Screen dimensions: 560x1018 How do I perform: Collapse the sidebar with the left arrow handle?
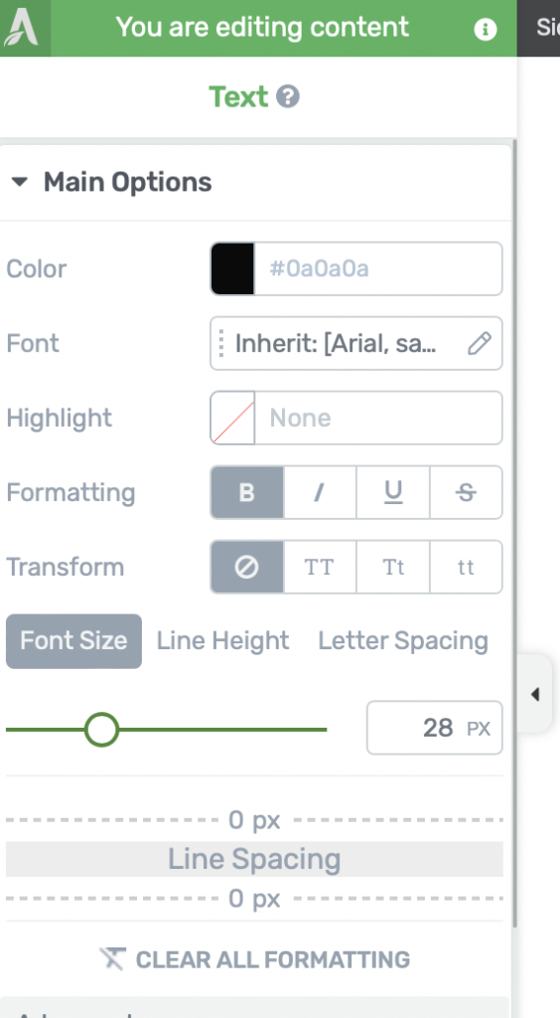click(535, 694)
